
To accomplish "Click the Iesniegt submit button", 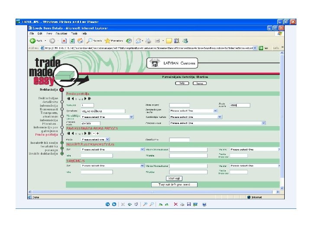I will [x=174, y=178].
